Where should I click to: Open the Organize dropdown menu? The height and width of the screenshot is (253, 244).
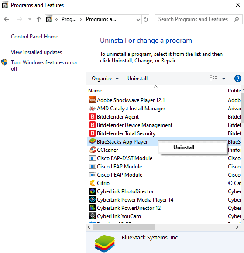coord(105,79)
